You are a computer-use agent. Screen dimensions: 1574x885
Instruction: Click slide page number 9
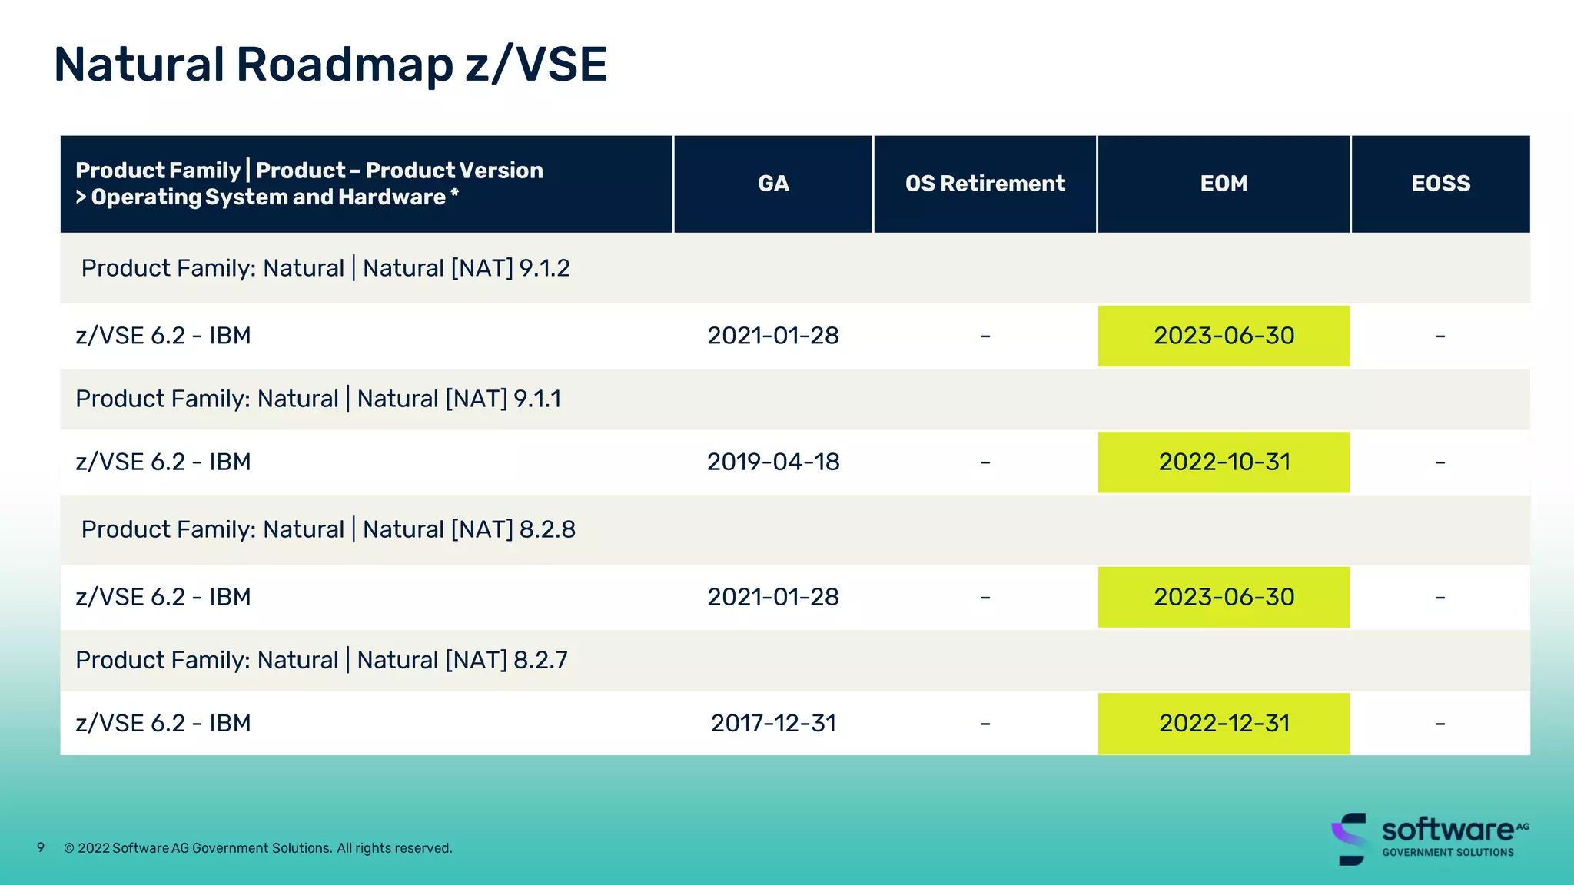(41, 847)
